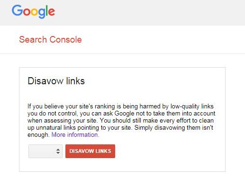Click the paragraph line starting "If you believe"
245x187 pixels.
click(x=120, y=107)
